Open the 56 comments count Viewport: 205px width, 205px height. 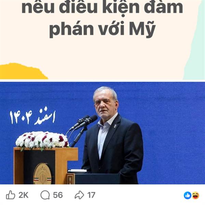point(58,195)
